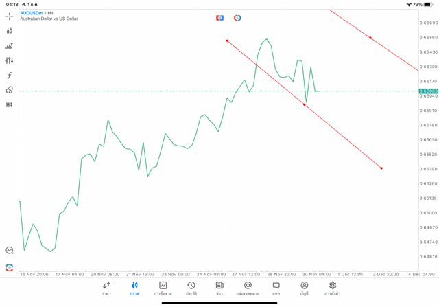Tap the red-blue trade icon at sidebar bottom
This screenshot has width=439, height=307.
(9, 267)
